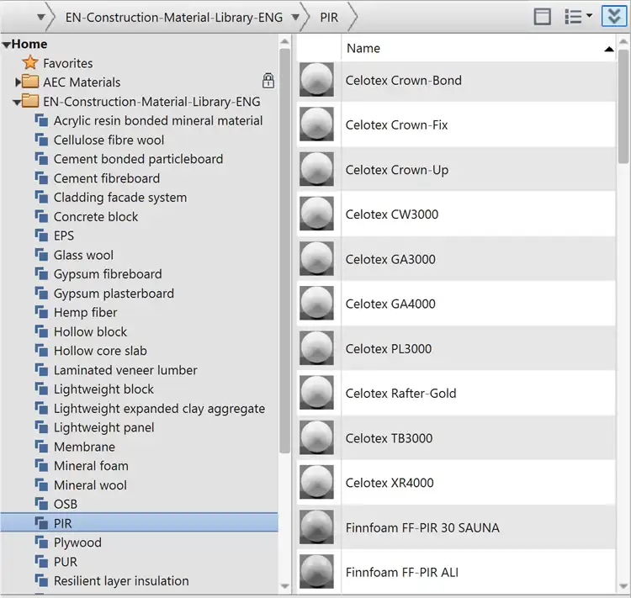Click tree panel scrollbar down arrow
Viewport: 631px width, 598px height.
[x=284, y=586]
